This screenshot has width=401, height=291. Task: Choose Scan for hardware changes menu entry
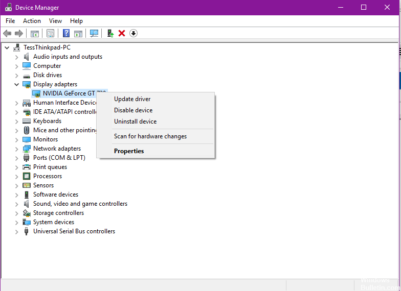point(155,136)
